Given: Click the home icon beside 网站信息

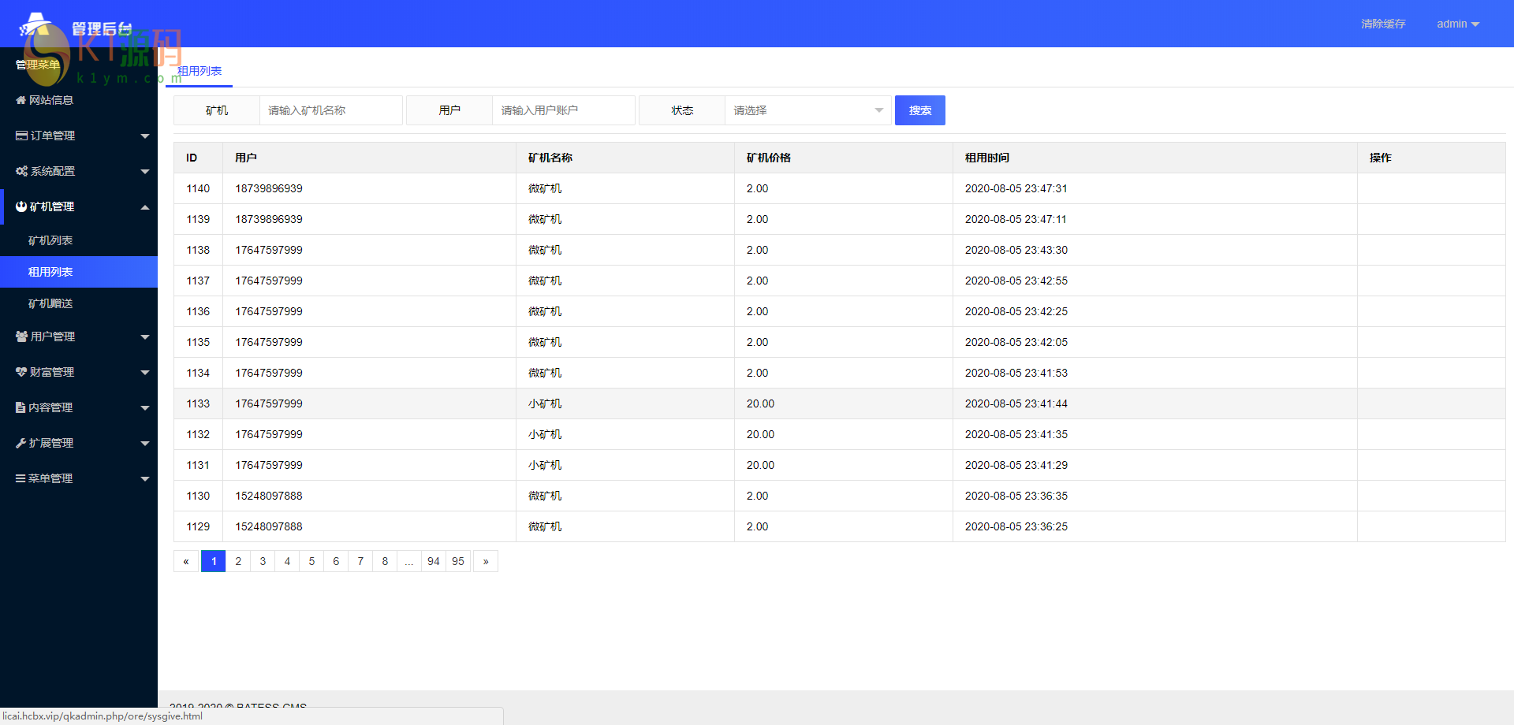Looking at the screenshot, I should tap(21, 100).
